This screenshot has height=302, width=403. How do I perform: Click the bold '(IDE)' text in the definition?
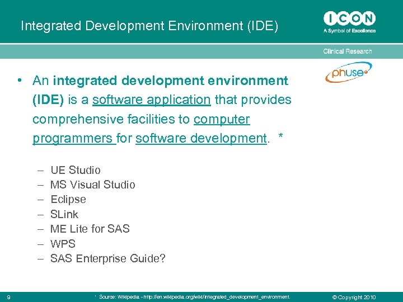48,100
